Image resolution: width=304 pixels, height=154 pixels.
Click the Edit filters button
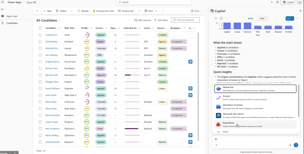[161, 20]
